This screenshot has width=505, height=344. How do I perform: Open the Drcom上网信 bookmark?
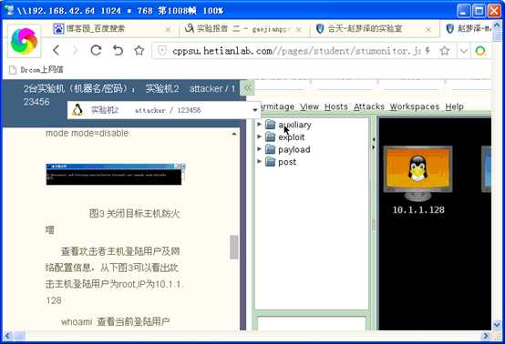pos(36,69)
